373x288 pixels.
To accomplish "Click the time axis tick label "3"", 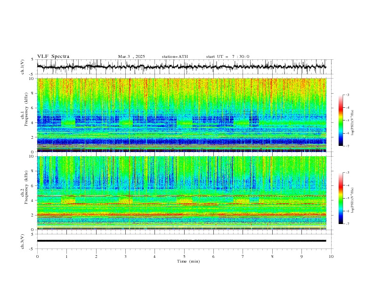I will point(125,256).
